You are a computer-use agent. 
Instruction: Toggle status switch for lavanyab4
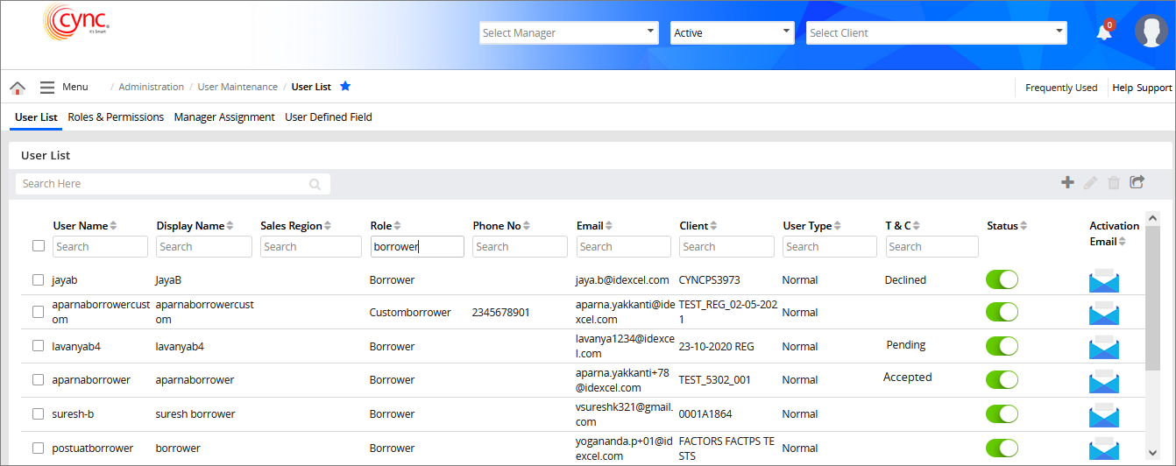[x=1002, y=346]
